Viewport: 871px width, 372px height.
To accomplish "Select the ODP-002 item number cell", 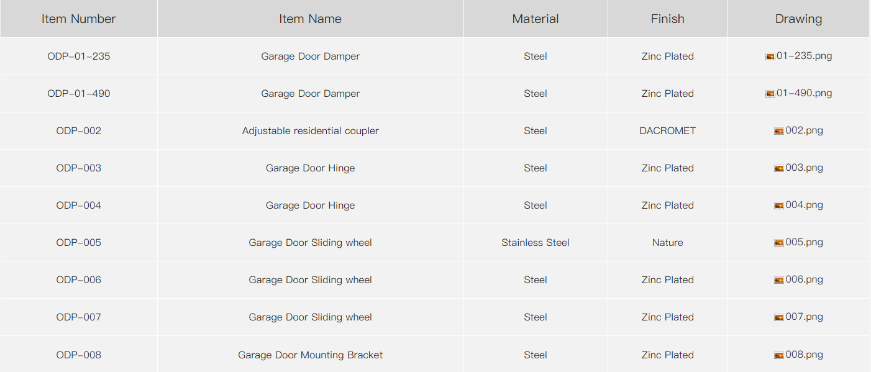I will [79, 130].
